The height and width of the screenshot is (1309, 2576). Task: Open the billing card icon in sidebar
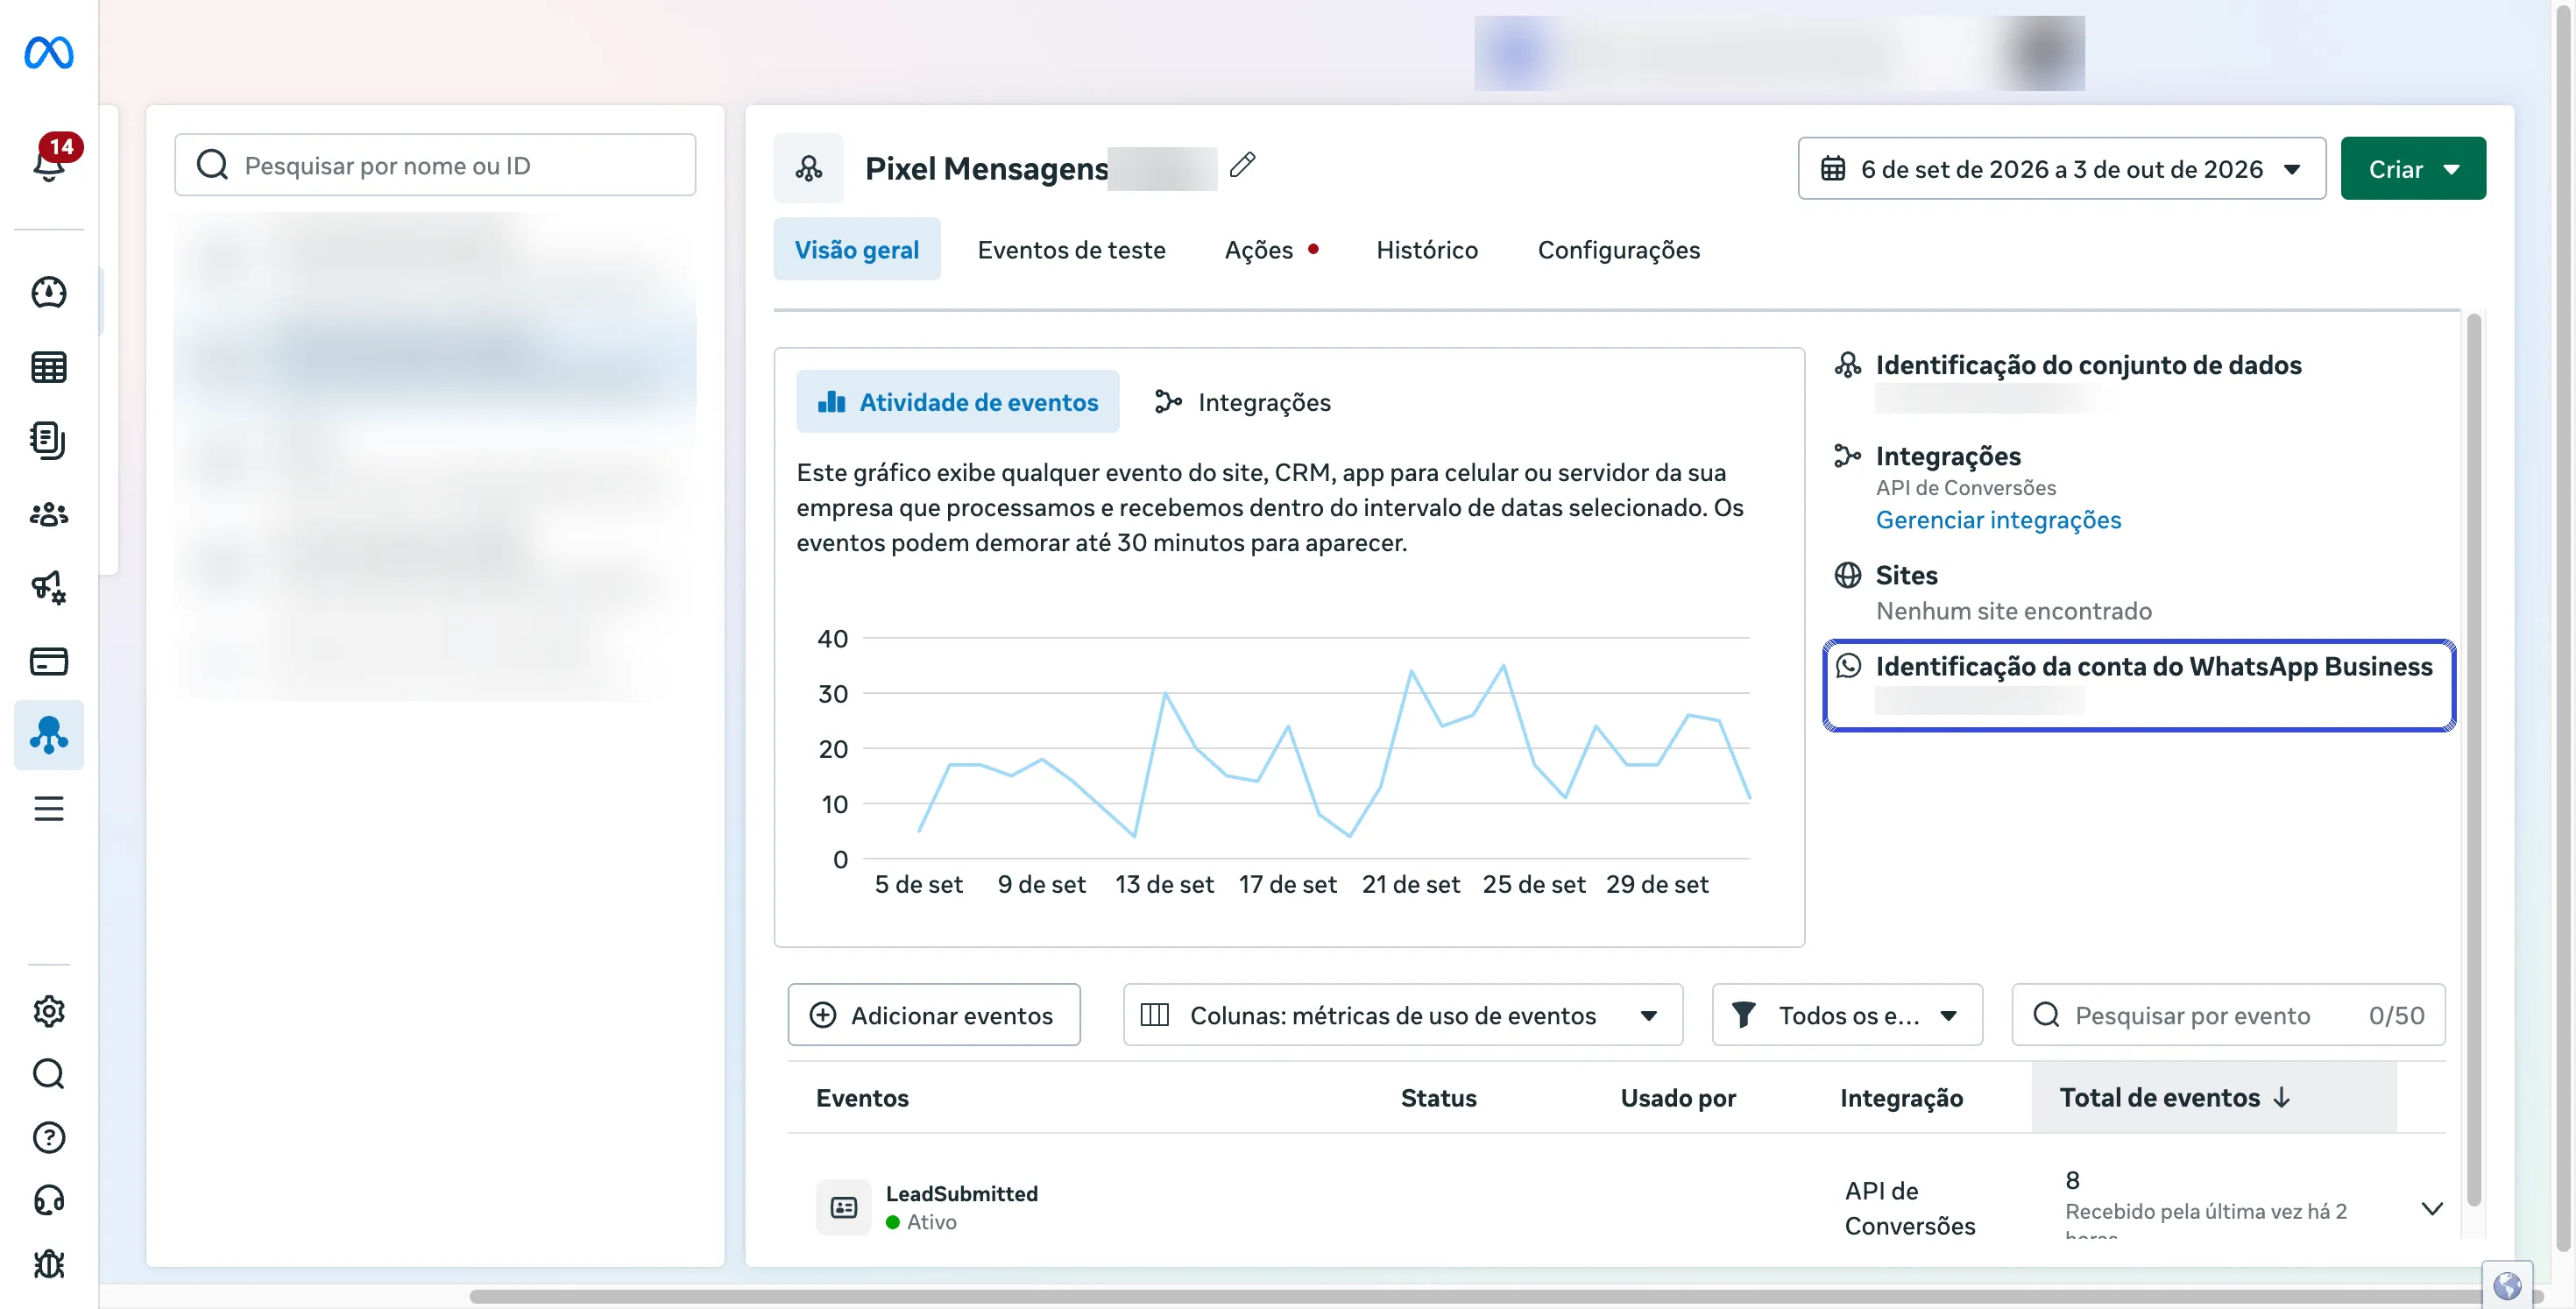(x=48, y=661)
